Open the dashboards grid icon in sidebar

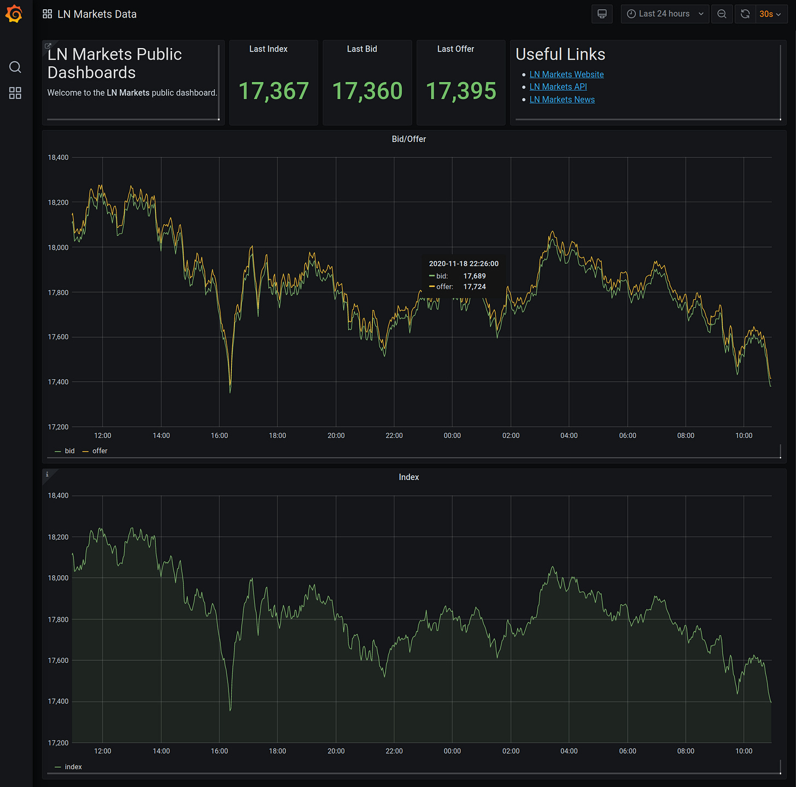15,93
